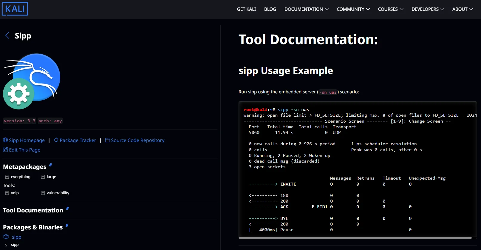Click the 'Tool Documentation:' main heading

[x=308, y=39]
